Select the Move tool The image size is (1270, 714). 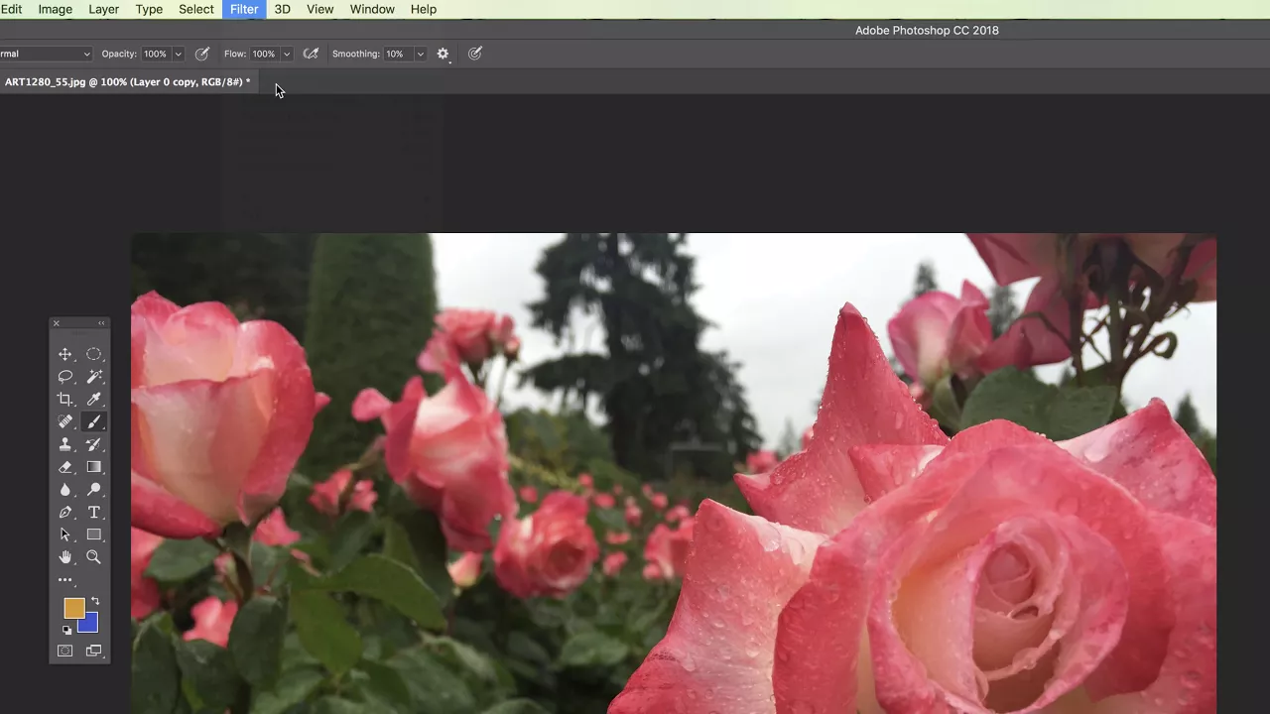[65, 354]
